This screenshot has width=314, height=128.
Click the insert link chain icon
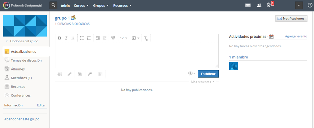[70, 74]
